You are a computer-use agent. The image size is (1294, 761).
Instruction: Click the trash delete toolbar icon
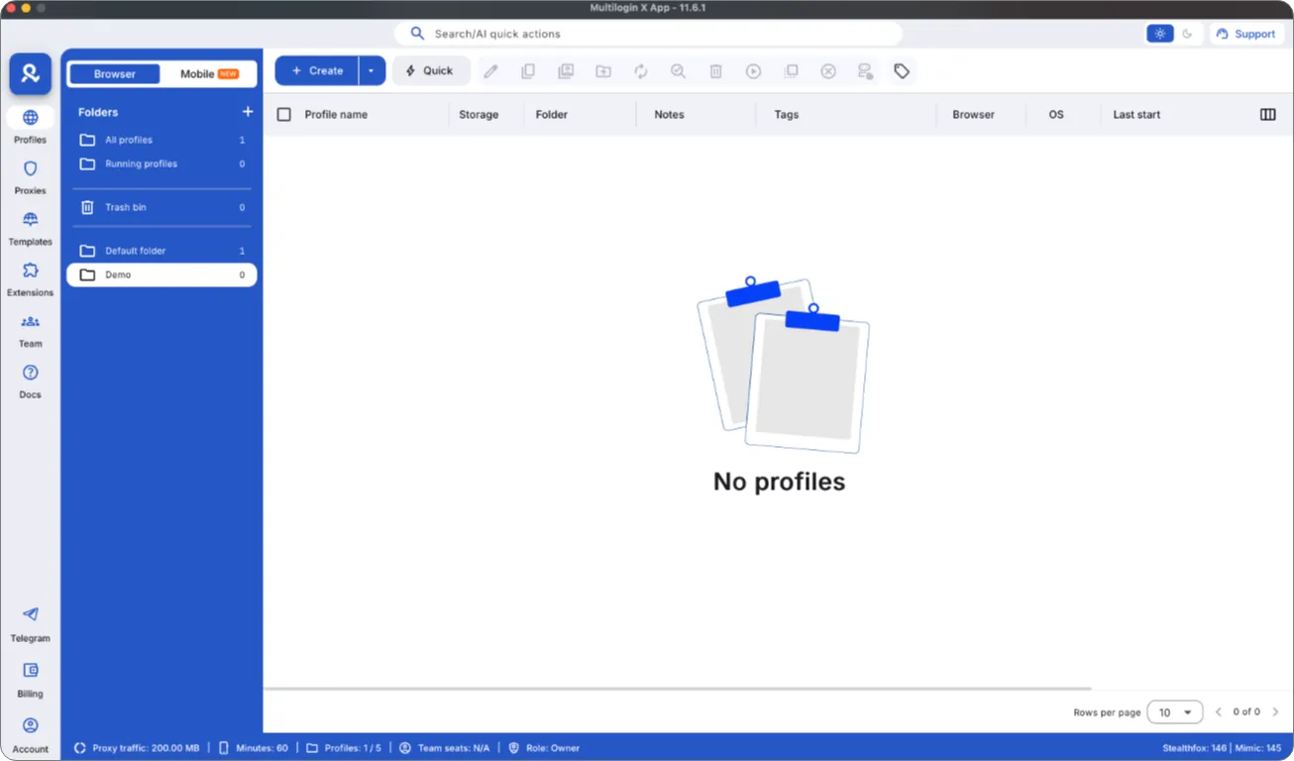[x=715, y=71]
